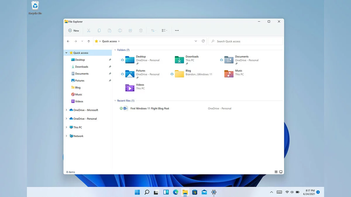Switch to large thumbnails view layout

tap(281, 172)
